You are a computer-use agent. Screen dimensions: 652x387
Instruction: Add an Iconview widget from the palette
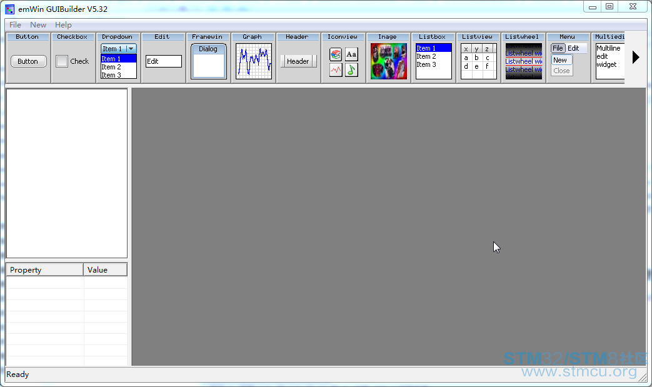pos(343,58)
